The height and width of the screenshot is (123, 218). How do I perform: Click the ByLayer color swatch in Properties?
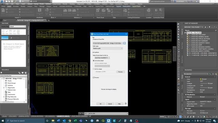[x=201, y=79]
